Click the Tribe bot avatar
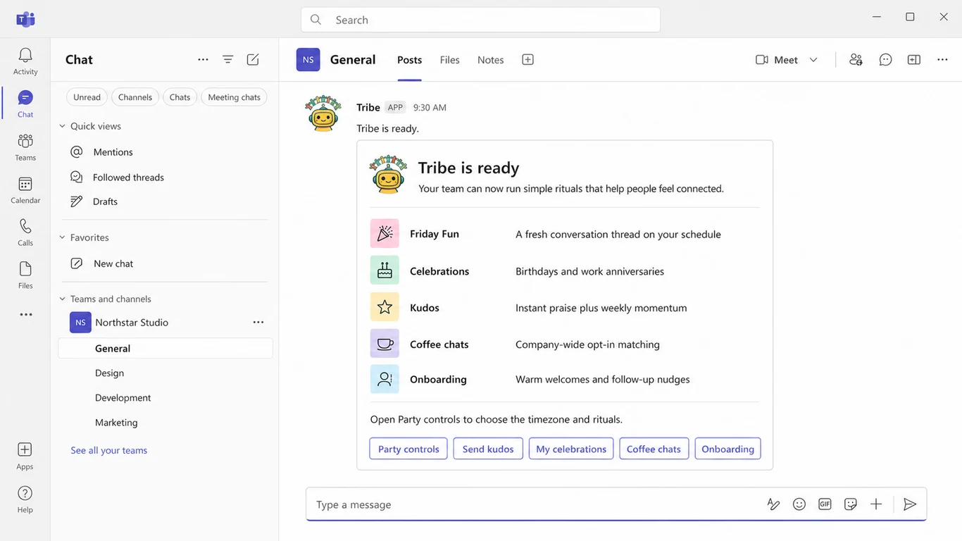Screen dimensions: 962x541 point(323,113)
